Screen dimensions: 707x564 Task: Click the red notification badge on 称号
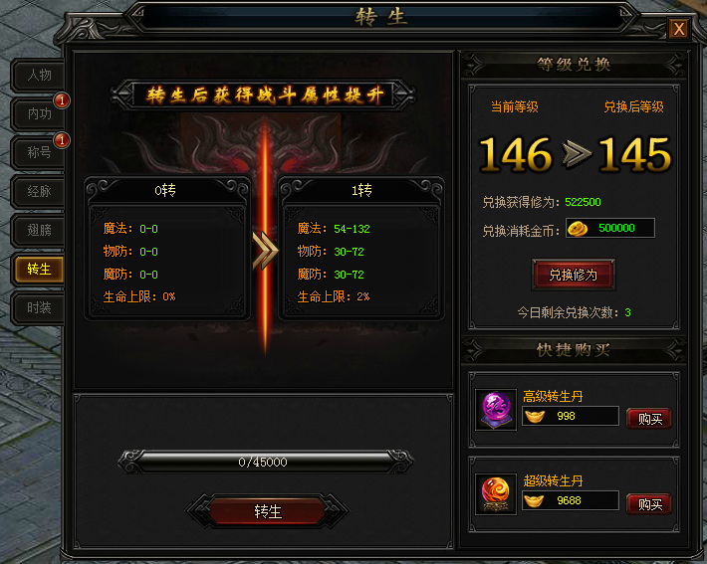(x=62, y=140)
